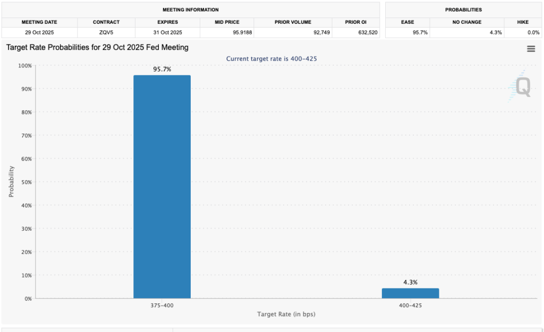Viewport: 544px width, 332px height.
Task: Click the PRIOR VOLUME column header
Action: pos(293,22)
